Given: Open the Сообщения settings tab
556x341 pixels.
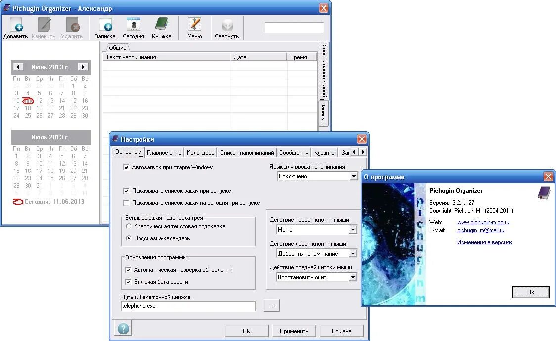Looking at the screenshot, I should pos(294,153).
